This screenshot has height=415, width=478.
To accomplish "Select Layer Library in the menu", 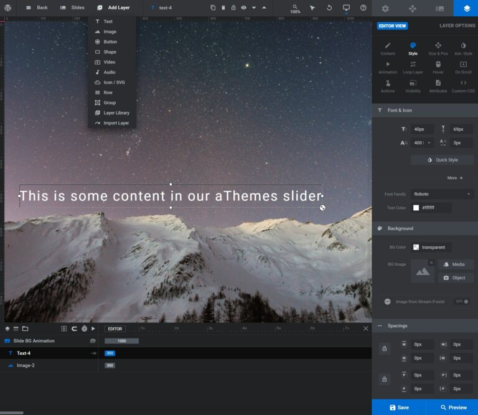I will click(116, 113).
